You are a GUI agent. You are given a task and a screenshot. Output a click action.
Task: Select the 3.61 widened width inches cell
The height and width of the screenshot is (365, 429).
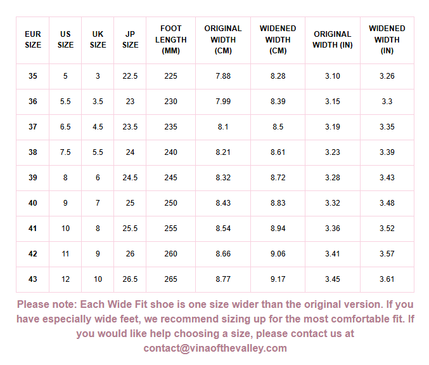387,279
